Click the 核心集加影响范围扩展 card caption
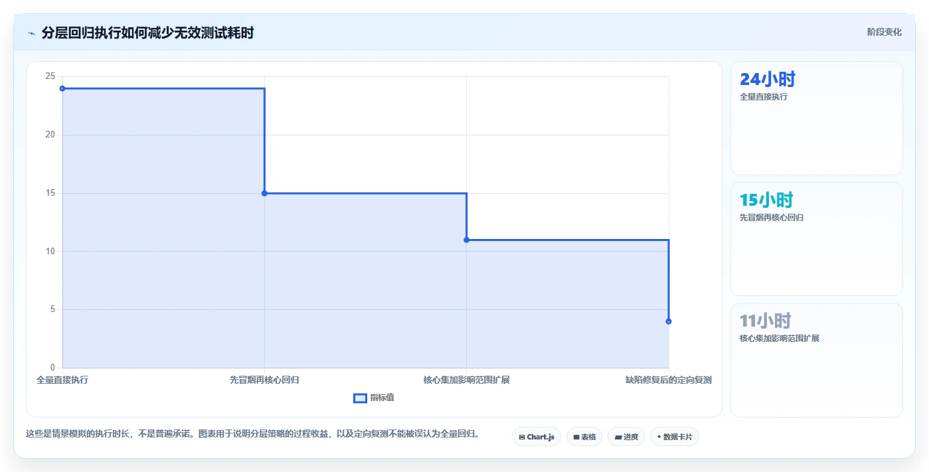 tap(780, 339)
